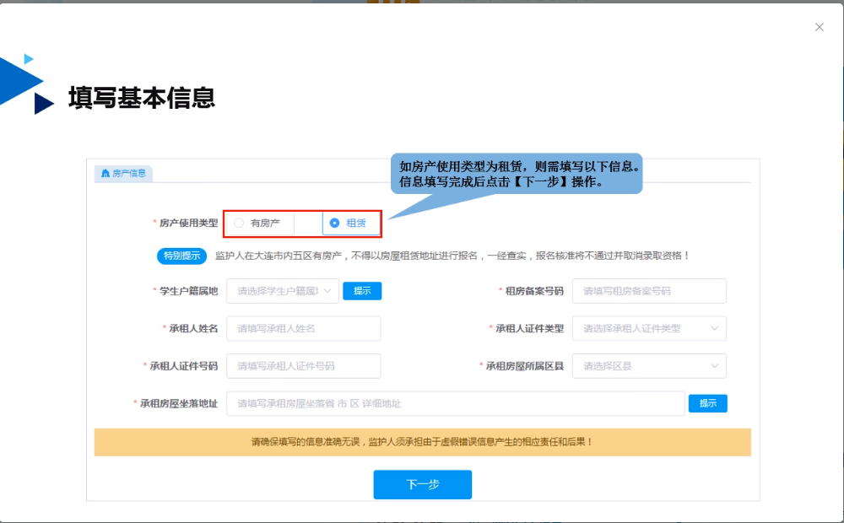Screen dimensions: 844x523
Task: Open the 承租房屋所属区县 dropdown
Action: tap(648, 366)
